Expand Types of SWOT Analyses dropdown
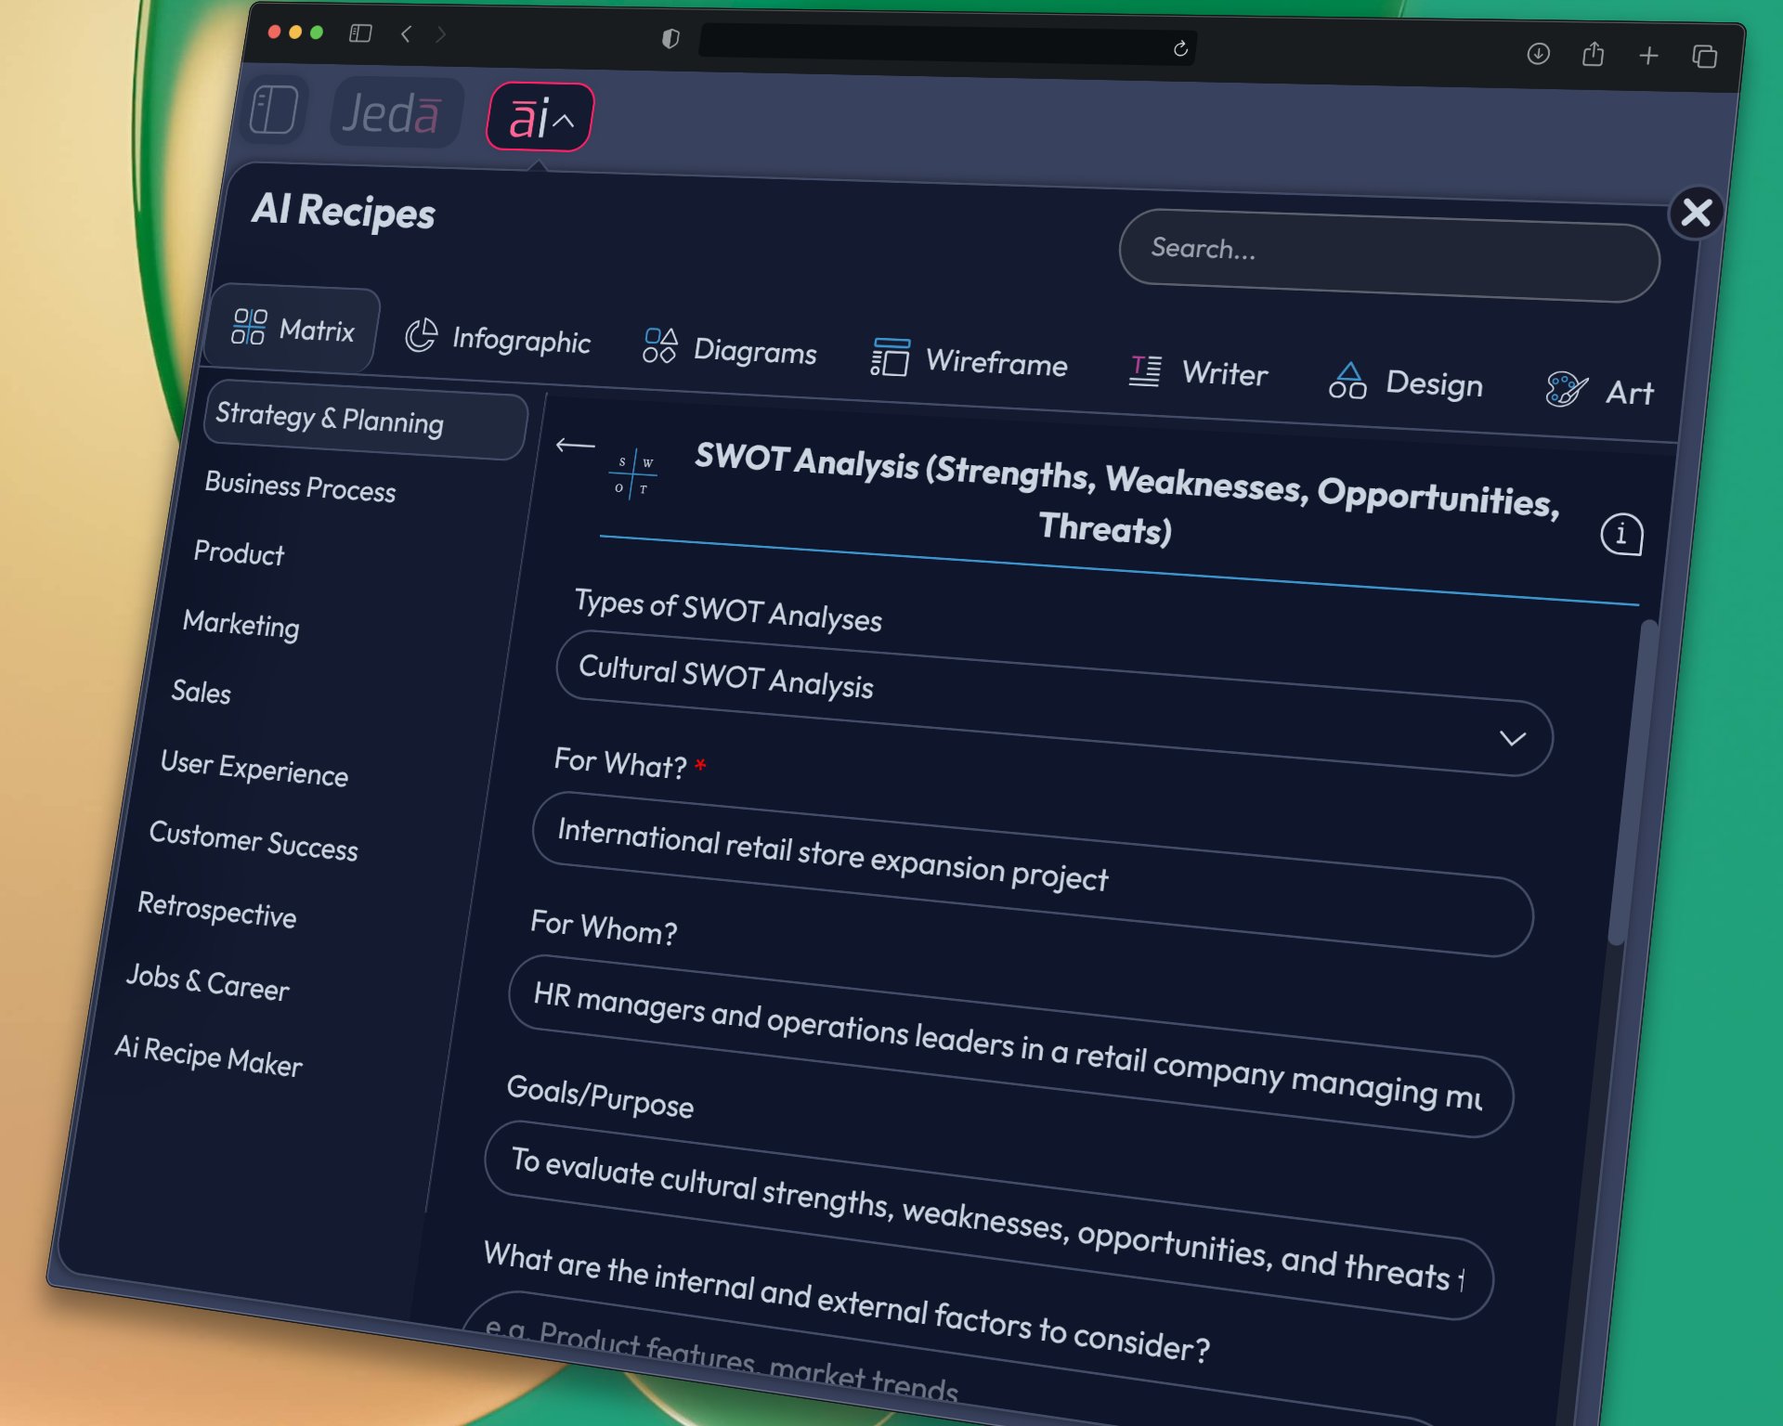 pos(1512,738)
